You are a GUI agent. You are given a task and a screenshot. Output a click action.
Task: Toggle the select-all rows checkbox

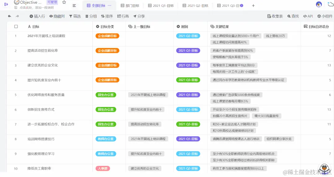16,27
